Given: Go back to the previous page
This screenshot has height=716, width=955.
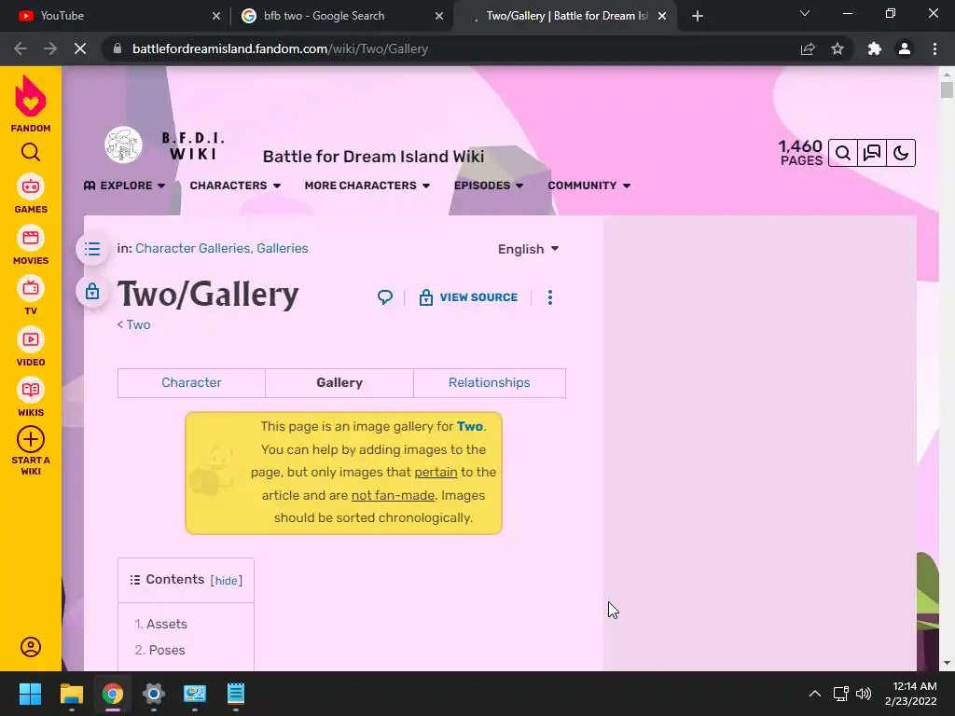Looking at the screenshot, I should 21,48.
